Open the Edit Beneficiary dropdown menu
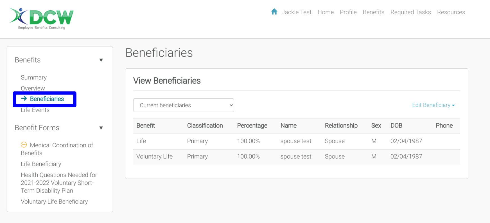The width and height of the screenshot is (490, 223). tap(433, 105)
